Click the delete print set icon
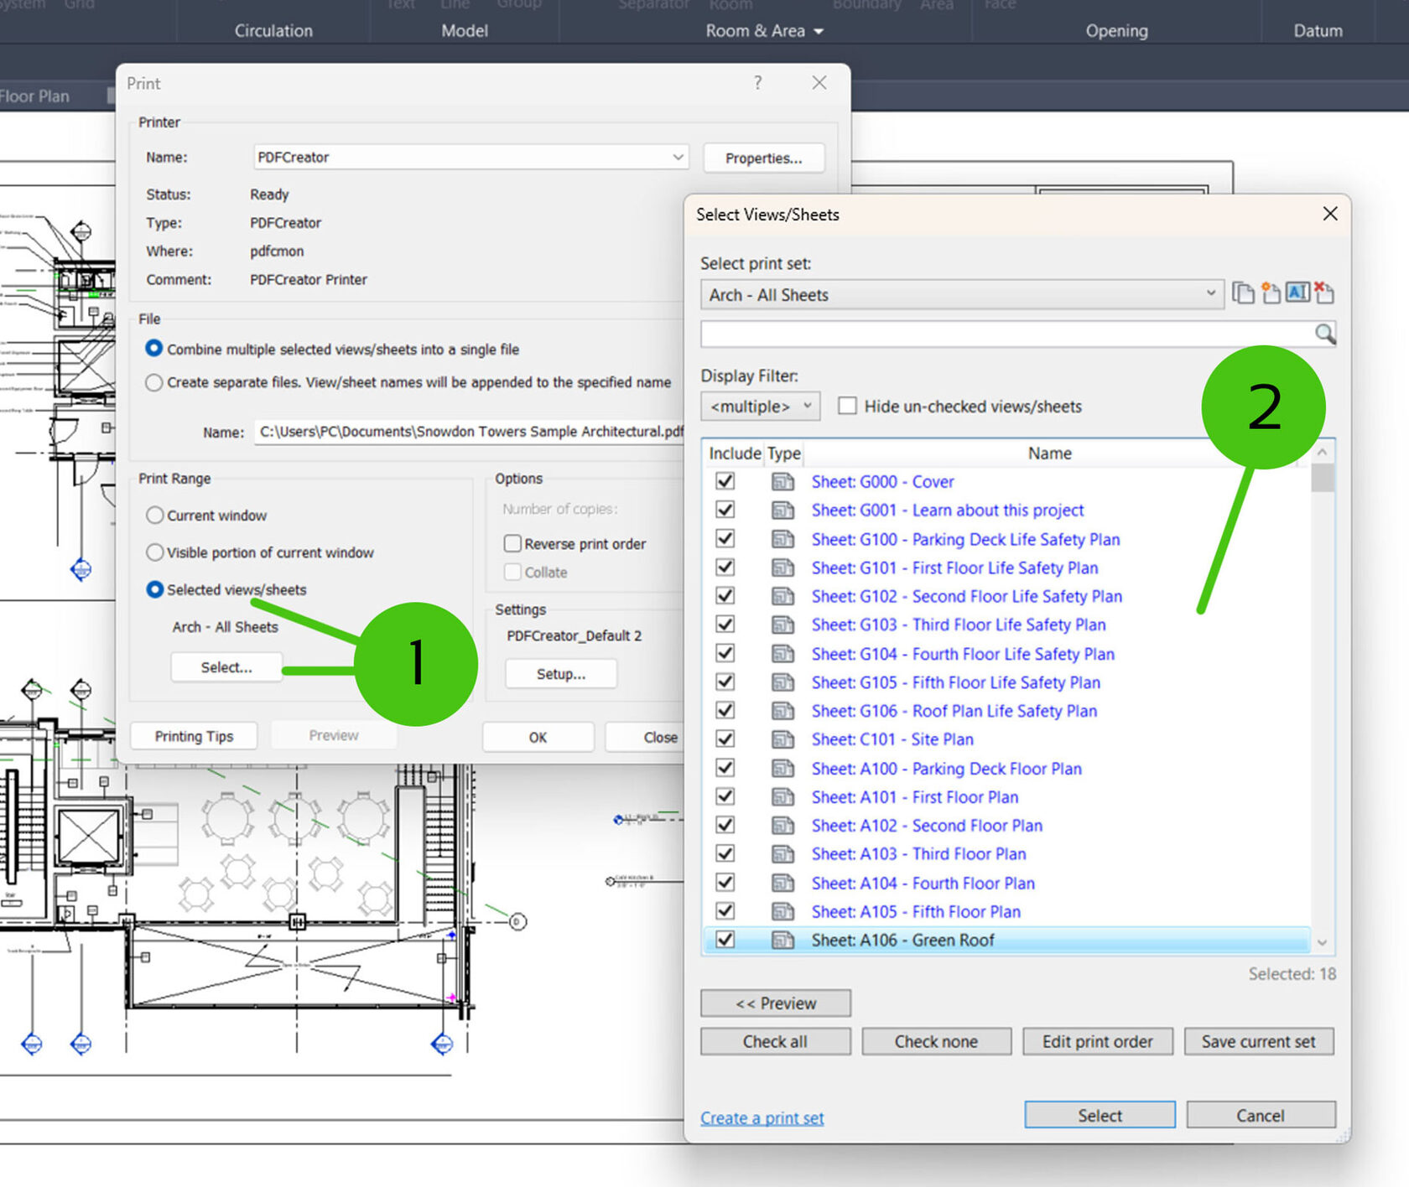 click(1324, 293)
